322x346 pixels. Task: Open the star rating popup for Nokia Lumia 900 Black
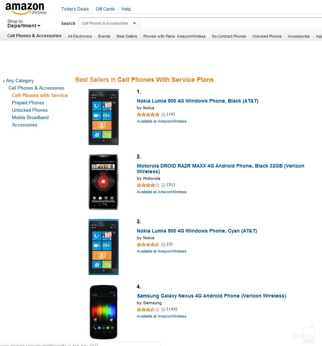[163, 114]
